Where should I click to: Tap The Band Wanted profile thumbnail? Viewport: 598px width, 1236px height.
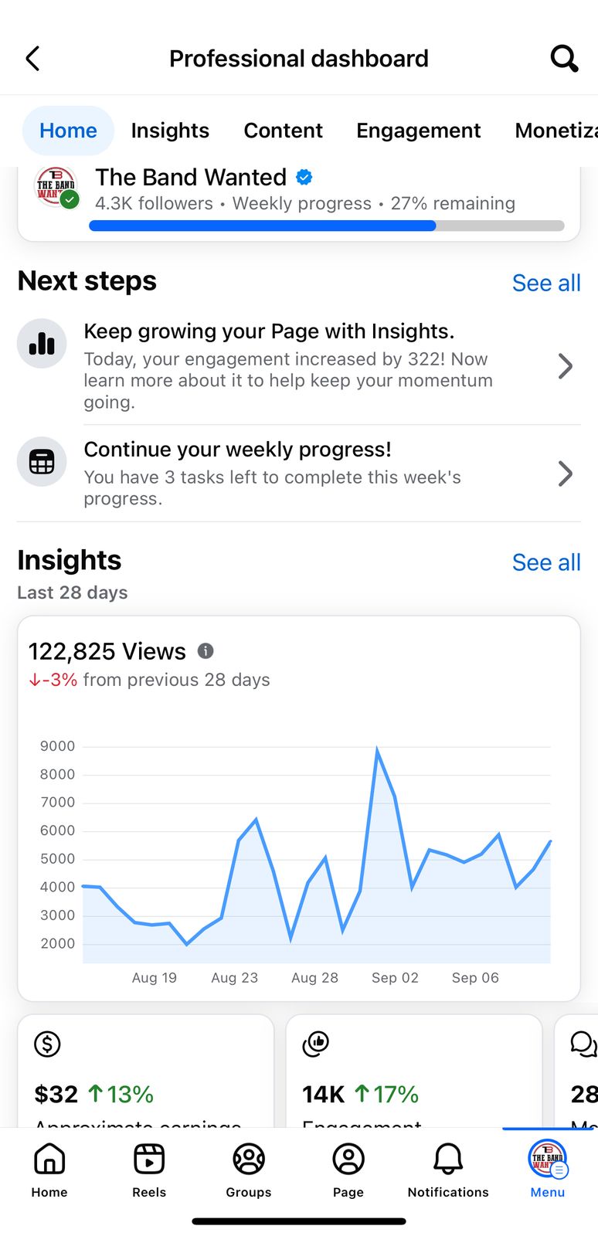[x=56, y=187]
